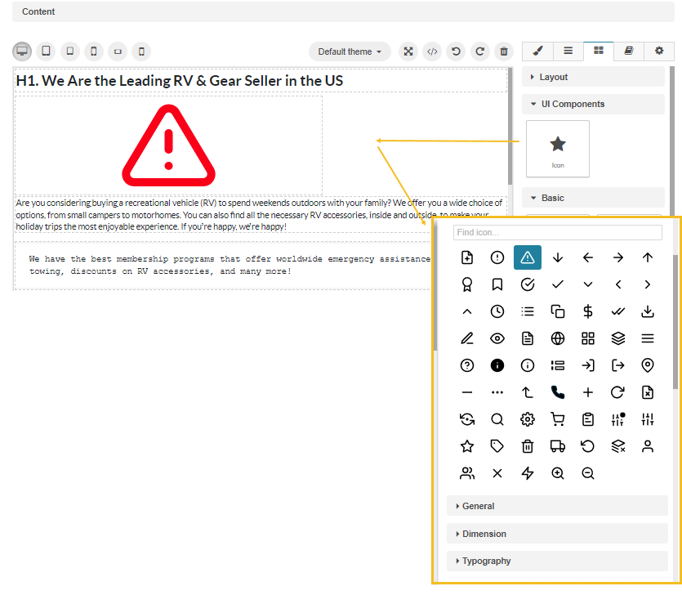
Task: Click the undo button in toolbar
Action: point(456,51)
